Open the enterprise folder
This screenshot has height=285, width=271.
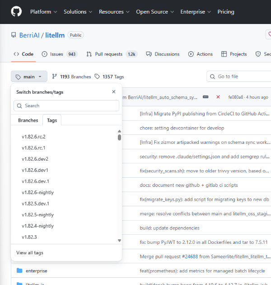pyautogui.click(x=37, y=271)
